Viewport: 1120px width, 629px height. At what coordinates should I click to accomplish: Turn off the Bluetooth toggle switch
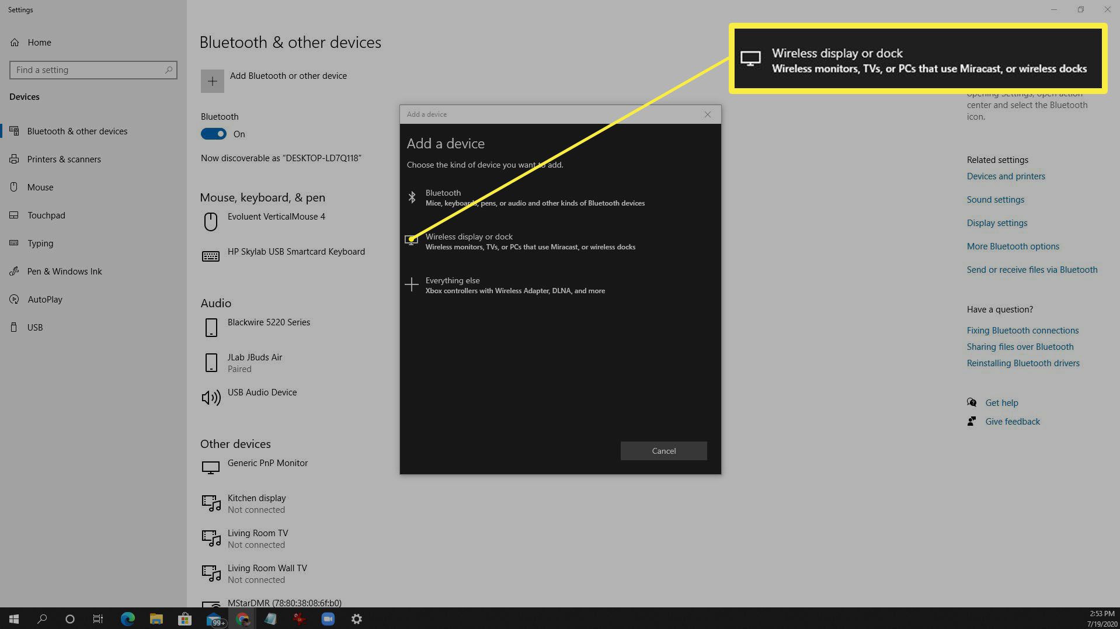tap(214, 134)
